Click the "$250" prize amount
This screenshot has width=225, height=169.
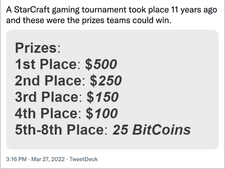(x=105, y=81)
